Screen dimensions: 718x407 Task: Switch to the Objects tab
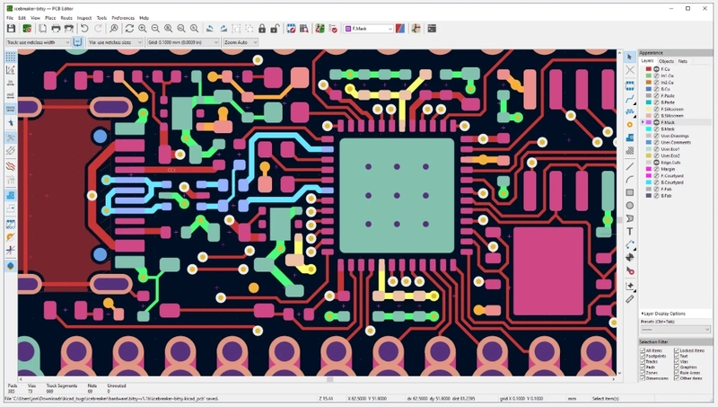coord(666,61)
